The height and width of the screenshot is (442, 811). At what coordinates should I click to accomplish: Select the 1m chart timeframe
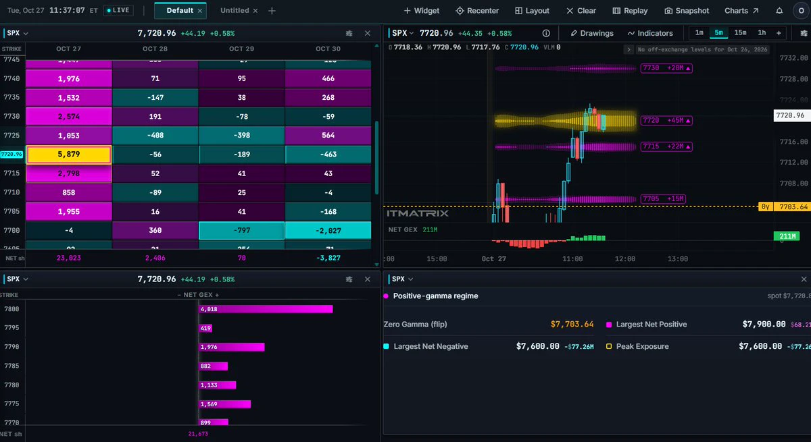[699, 32]
